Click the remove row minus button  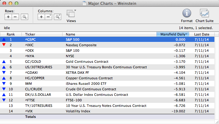click(x=15, y=17)
